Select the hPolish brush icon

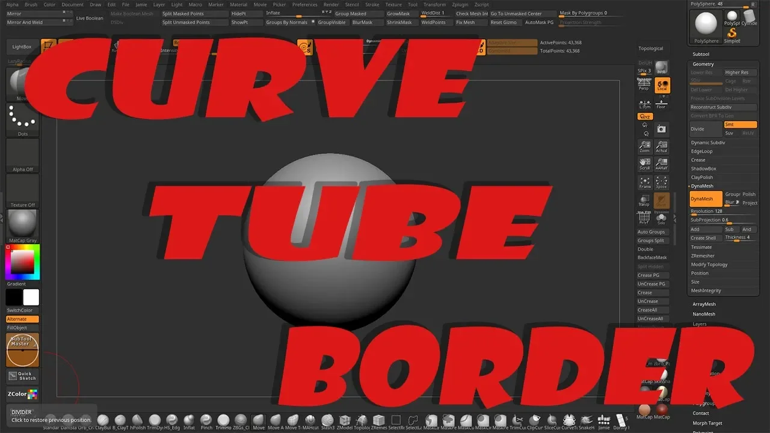click(137, 422)
